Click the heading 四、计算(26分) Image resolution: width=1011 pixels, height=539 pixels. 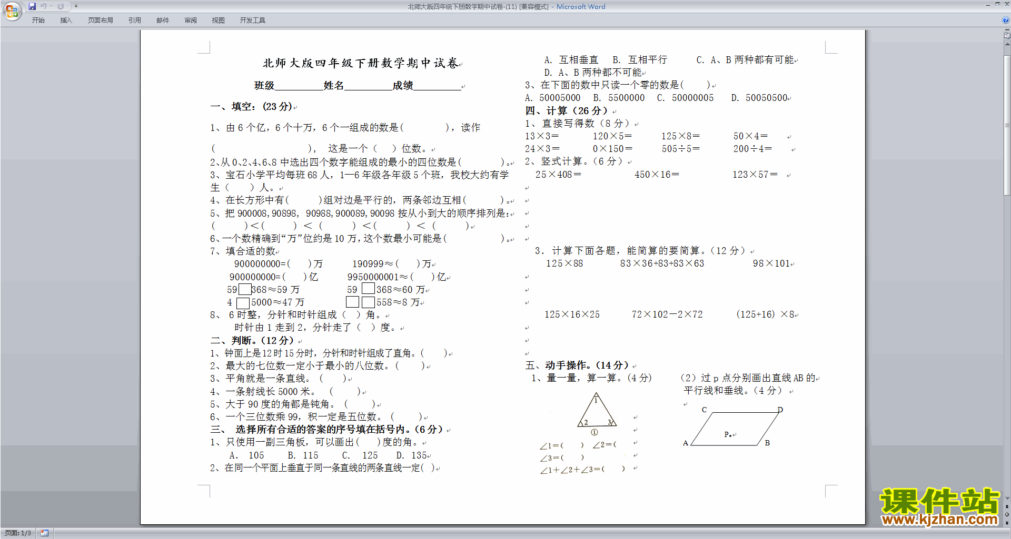click(567, 111)
